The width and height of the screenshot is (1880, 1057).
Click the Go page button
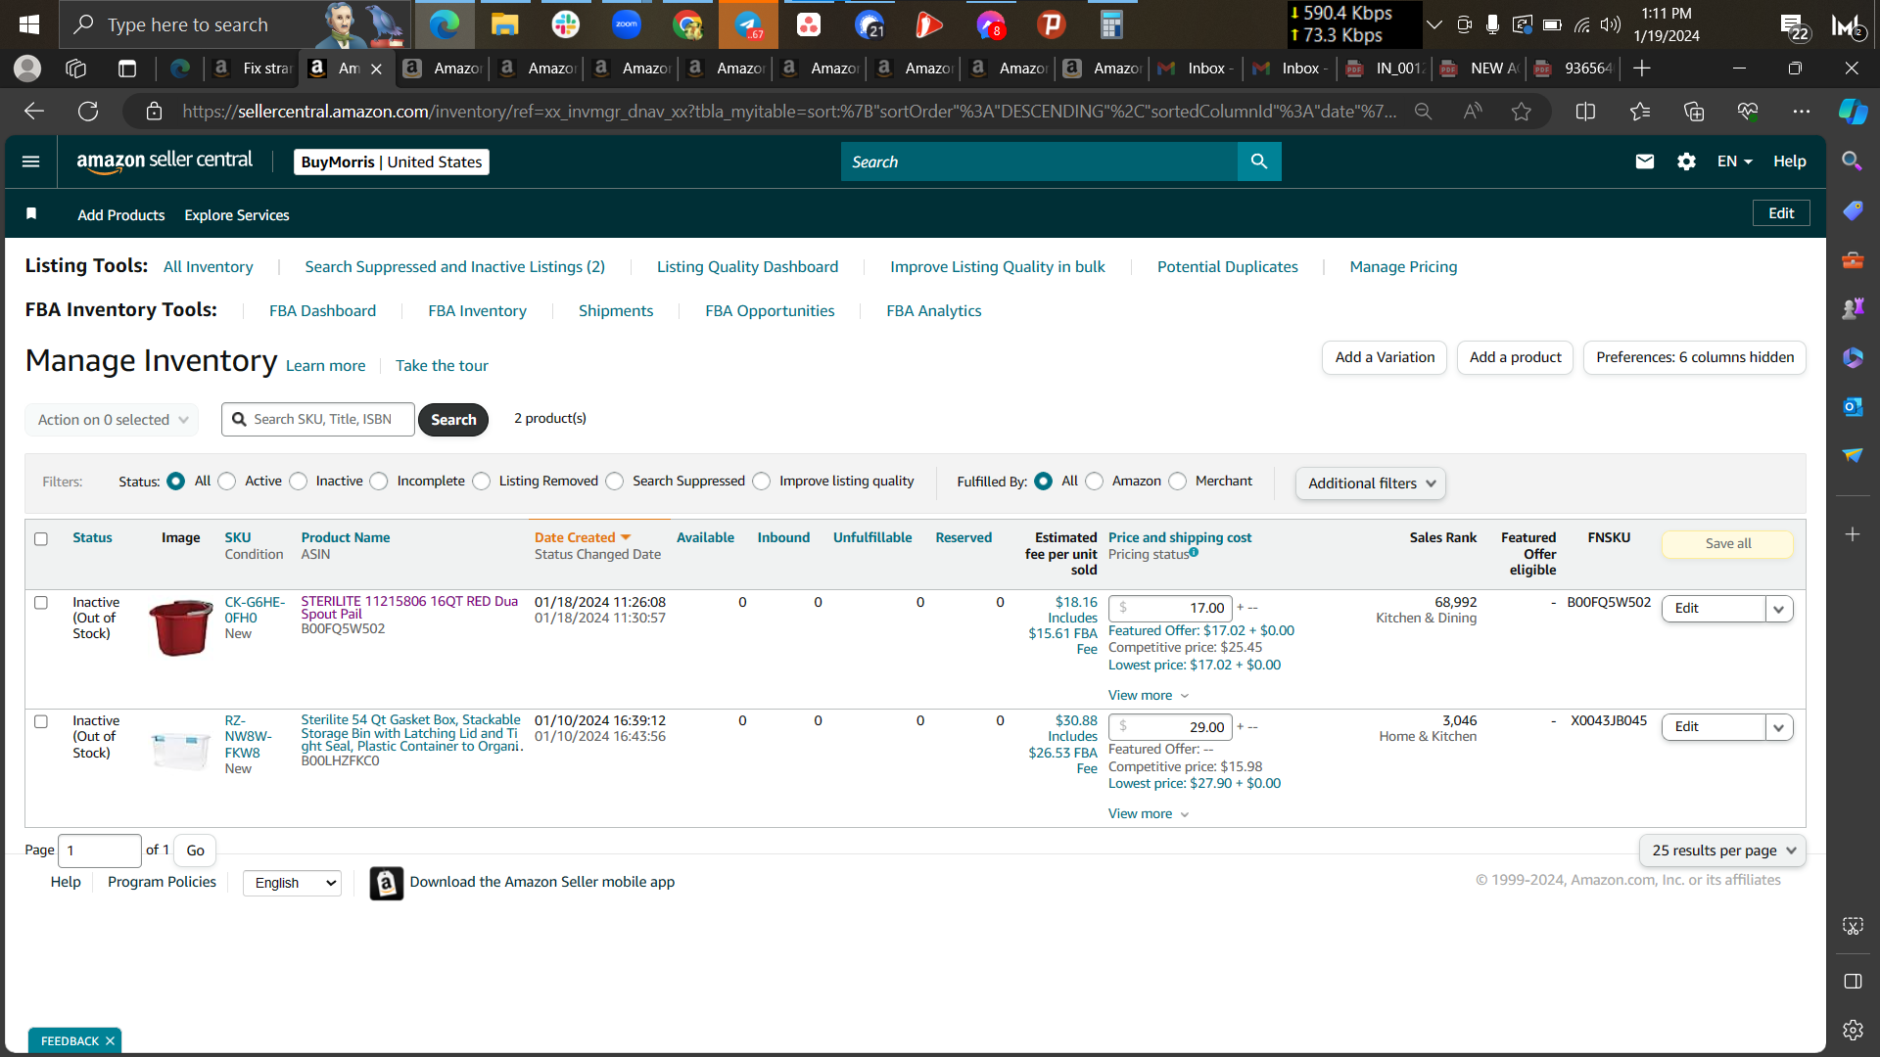(196, 850)
